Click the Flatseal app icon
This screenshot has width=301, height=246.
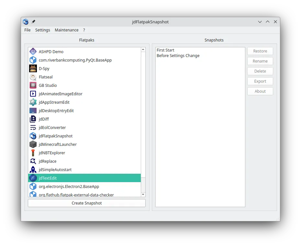click(33, 77)
